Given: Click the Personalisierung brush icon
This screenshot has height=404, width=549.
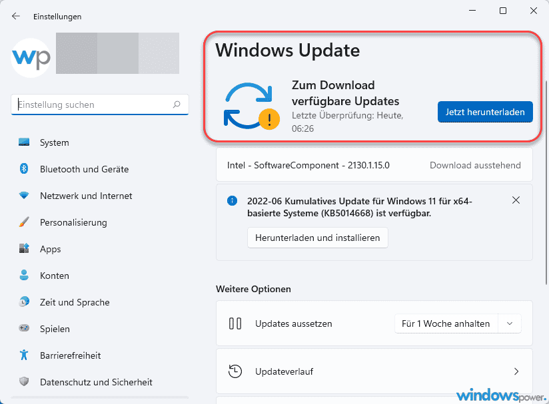Looking at the screenshot, I should tap(24, 222).
